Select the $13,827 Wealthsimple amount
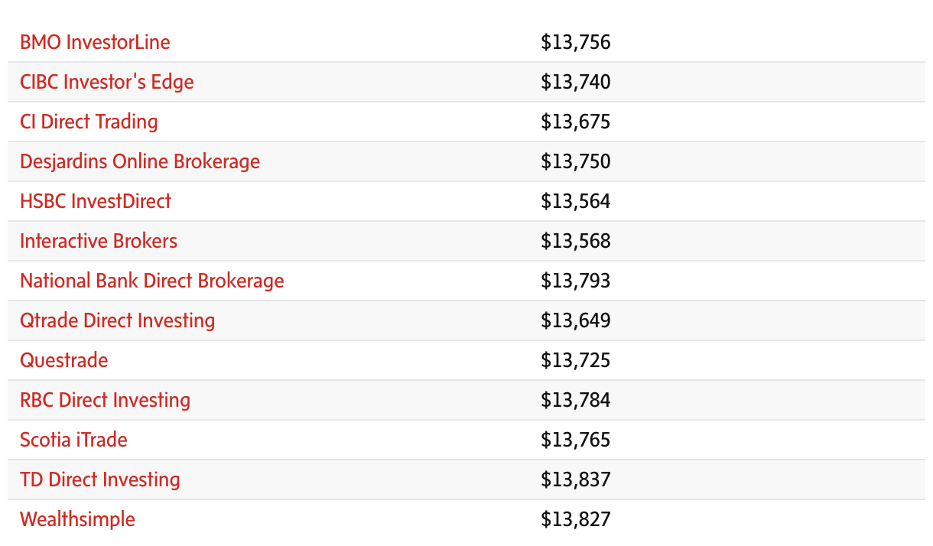This screenshot has height=546, width=933. (x=576, y=519)
